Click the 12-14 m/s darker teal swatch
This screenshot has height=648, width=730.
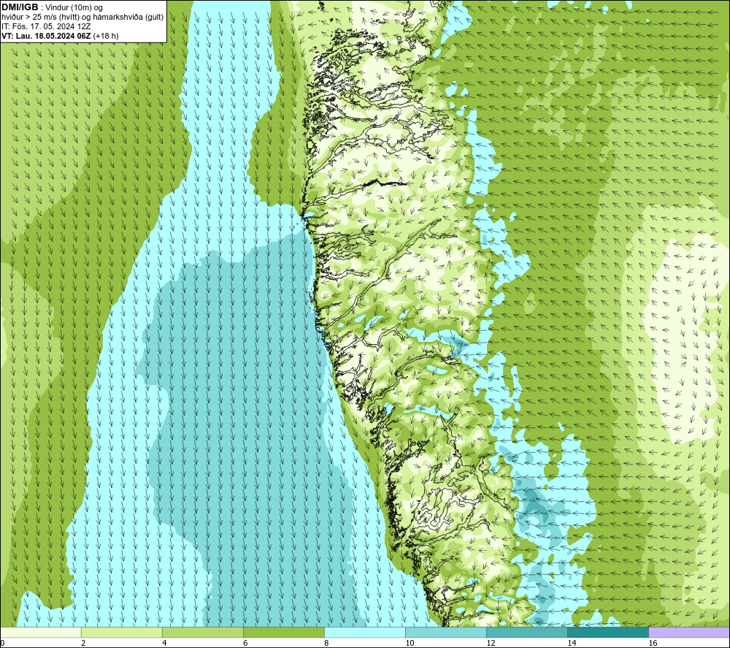526,632
